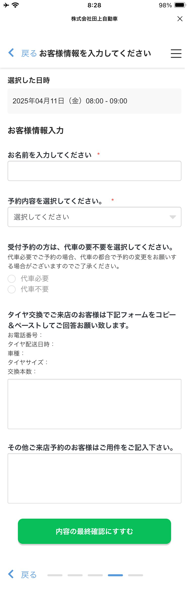The height and width of the screenshot is (597, 189).
Task: Tap the top back chevron arrow
Action: tap(11, 53)
